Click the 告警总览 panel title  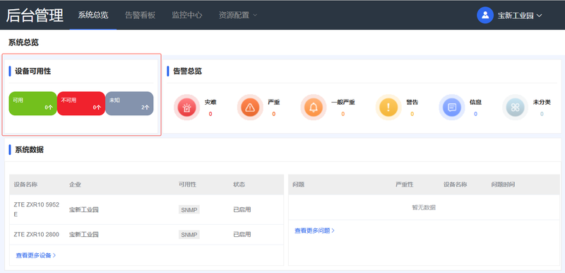(x=187, y=71)
